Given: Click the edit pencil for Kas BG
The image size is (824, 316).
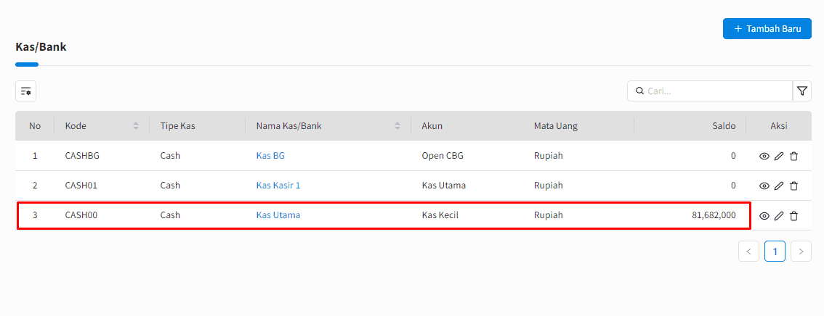Looking at the screenshot, I should (779, 156).
